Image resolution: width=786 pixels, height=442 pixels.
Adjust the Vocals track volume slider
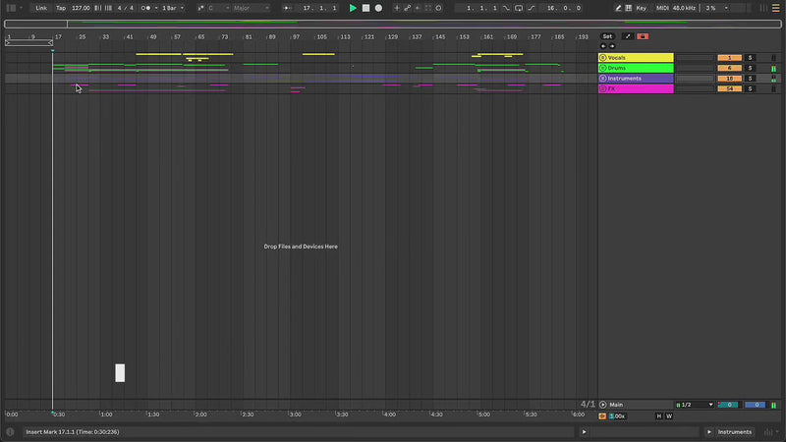[x=695, y=58]
